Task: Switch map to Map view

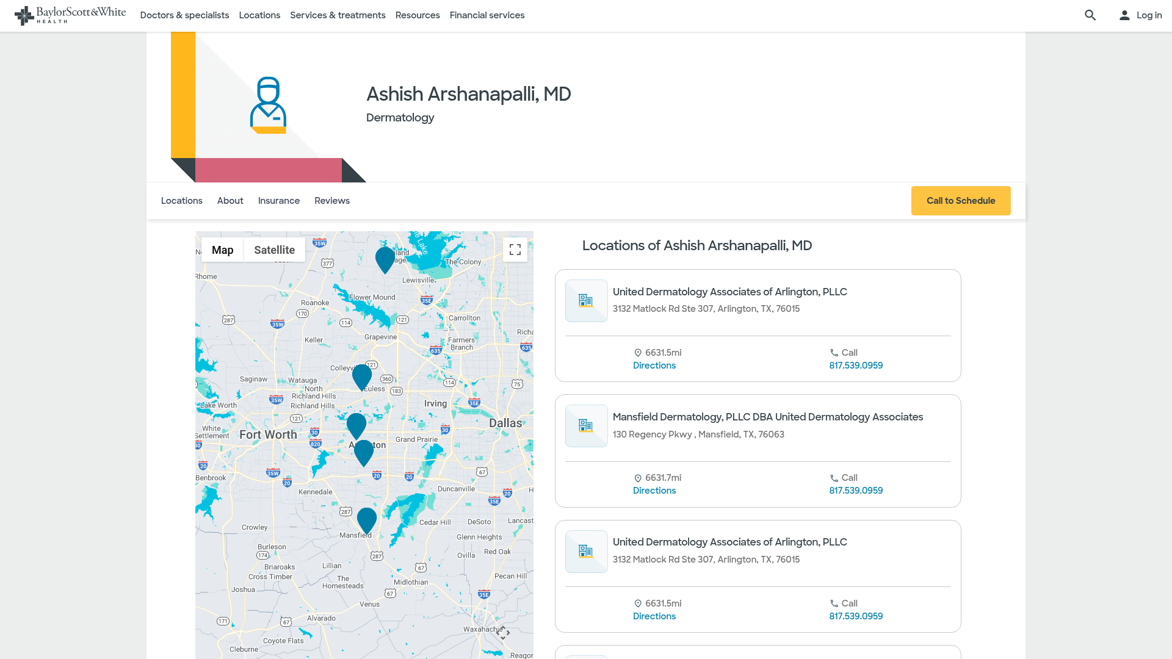Action: tap(222, 250)
